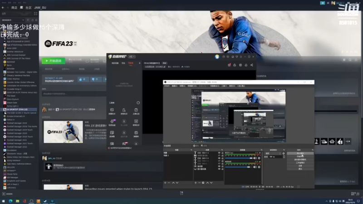Open source properties gear in OBS sources toolbar

(203, 183)
